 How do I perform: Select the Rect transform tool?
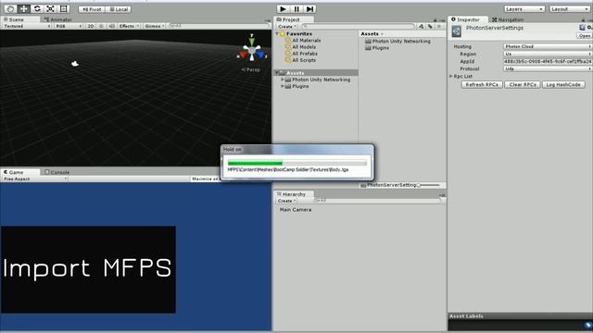point(64,8)
